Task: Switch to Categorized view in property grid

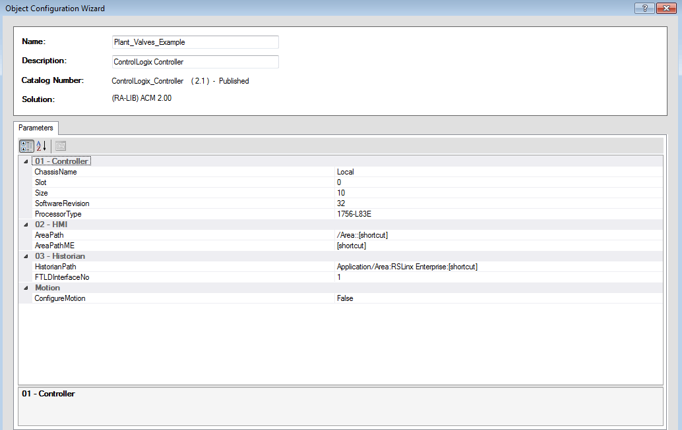Action: click(26, 146)
